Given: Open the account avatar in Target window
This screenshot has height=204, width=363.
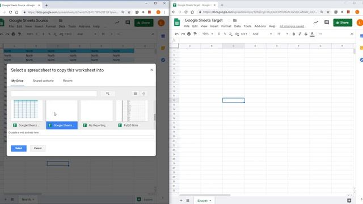Looking at the screenshot, I should pos(360,23).
